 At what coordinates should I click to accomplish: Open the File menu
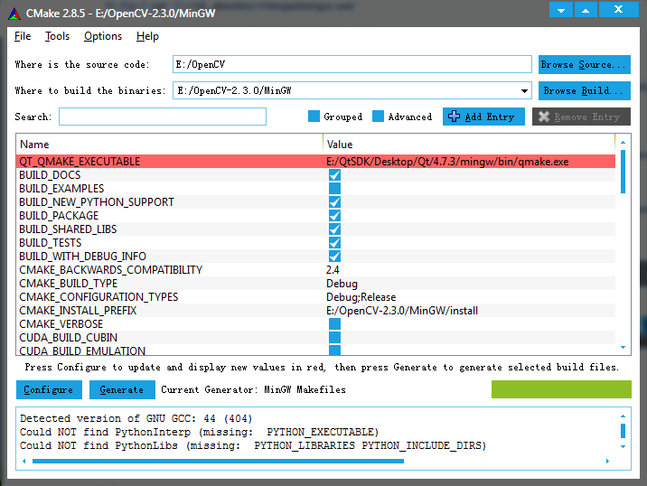23,36
